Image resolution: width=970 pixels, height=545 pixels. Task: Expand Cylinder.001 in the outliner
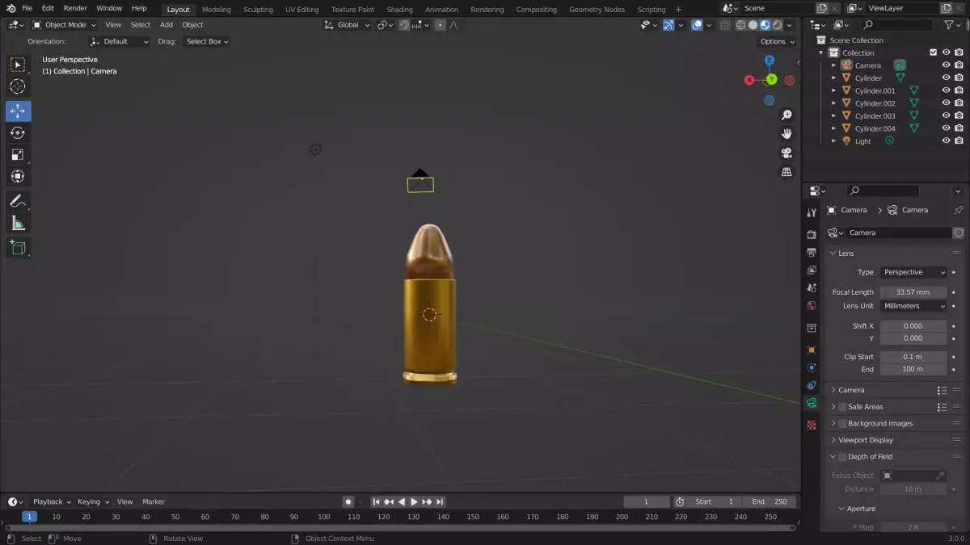click(x=833, y=90)
